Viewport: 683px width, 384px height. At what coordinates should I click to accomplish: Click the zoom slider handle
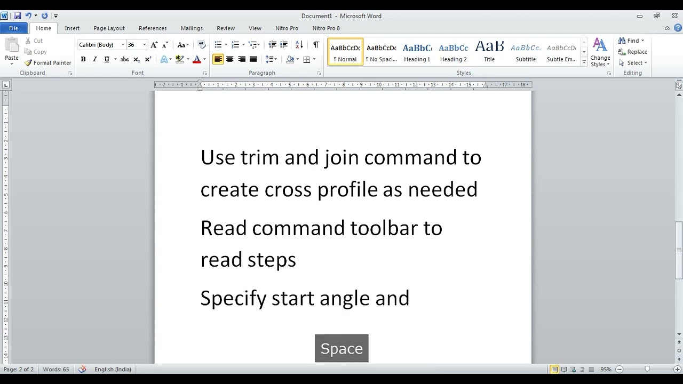click(x=647, y=369)
